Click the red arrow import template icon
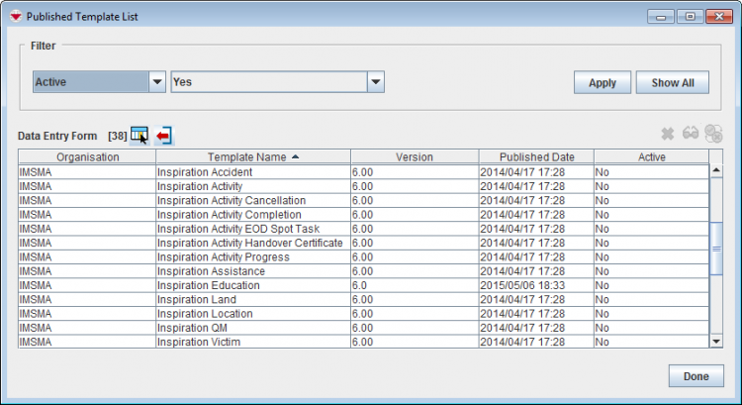Image resolution: width=742 pixels, height=405 pixels. pyautogui.click(x=164, y=135)
